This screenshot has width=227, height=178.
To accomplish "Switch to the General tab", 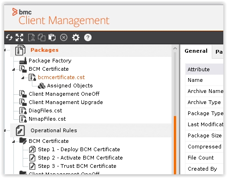I will [x=196, y=51].
